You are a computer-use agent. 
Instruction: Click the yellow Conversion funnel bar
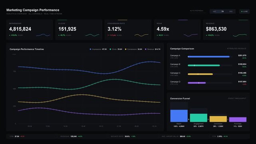click(x=218, y=119)
